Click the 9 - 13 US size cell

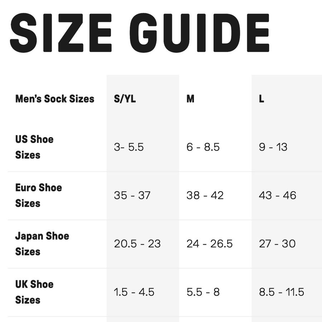coord(273,147)
